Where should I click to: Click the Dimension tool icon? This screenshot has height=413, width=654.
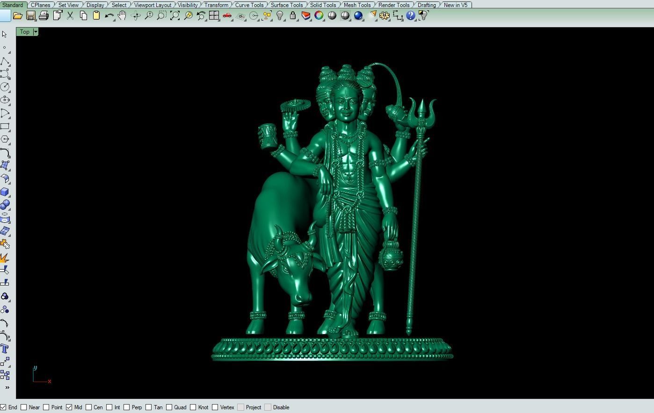(x=398, y=15)
